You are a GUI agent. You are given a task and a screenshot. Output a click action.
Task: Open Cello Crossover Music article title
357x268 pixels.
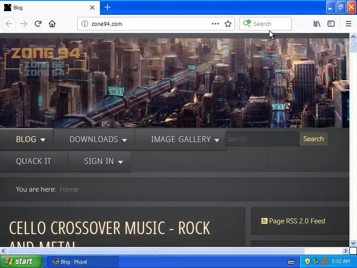point(109,233)
